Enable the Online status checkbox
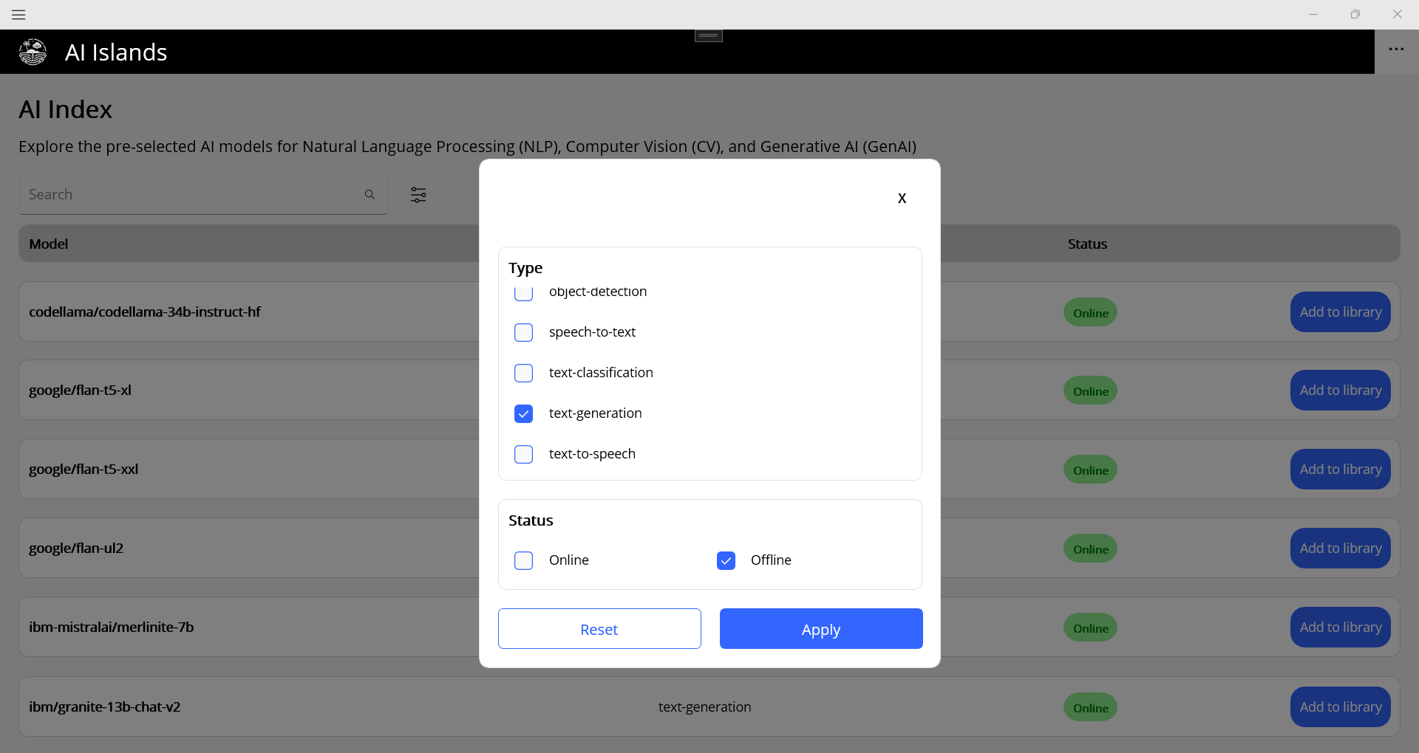 click(x=523, y=560)
